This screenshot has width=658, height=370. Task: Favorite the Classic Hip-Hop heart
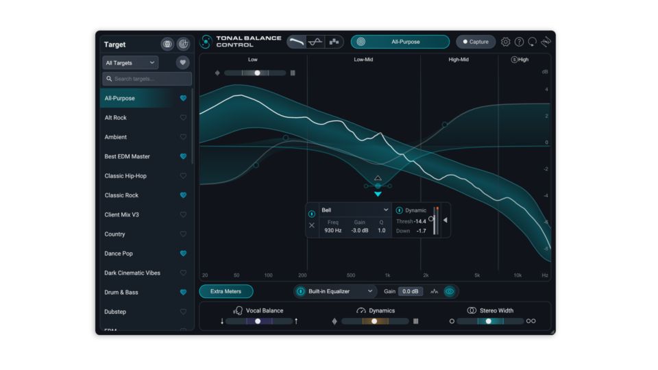click(184, 176)
